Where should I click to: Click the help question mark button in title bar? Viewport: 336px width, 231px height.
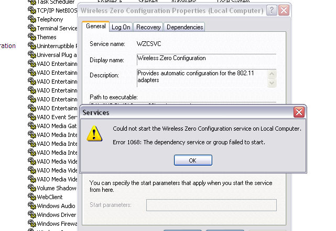point(272,10)
